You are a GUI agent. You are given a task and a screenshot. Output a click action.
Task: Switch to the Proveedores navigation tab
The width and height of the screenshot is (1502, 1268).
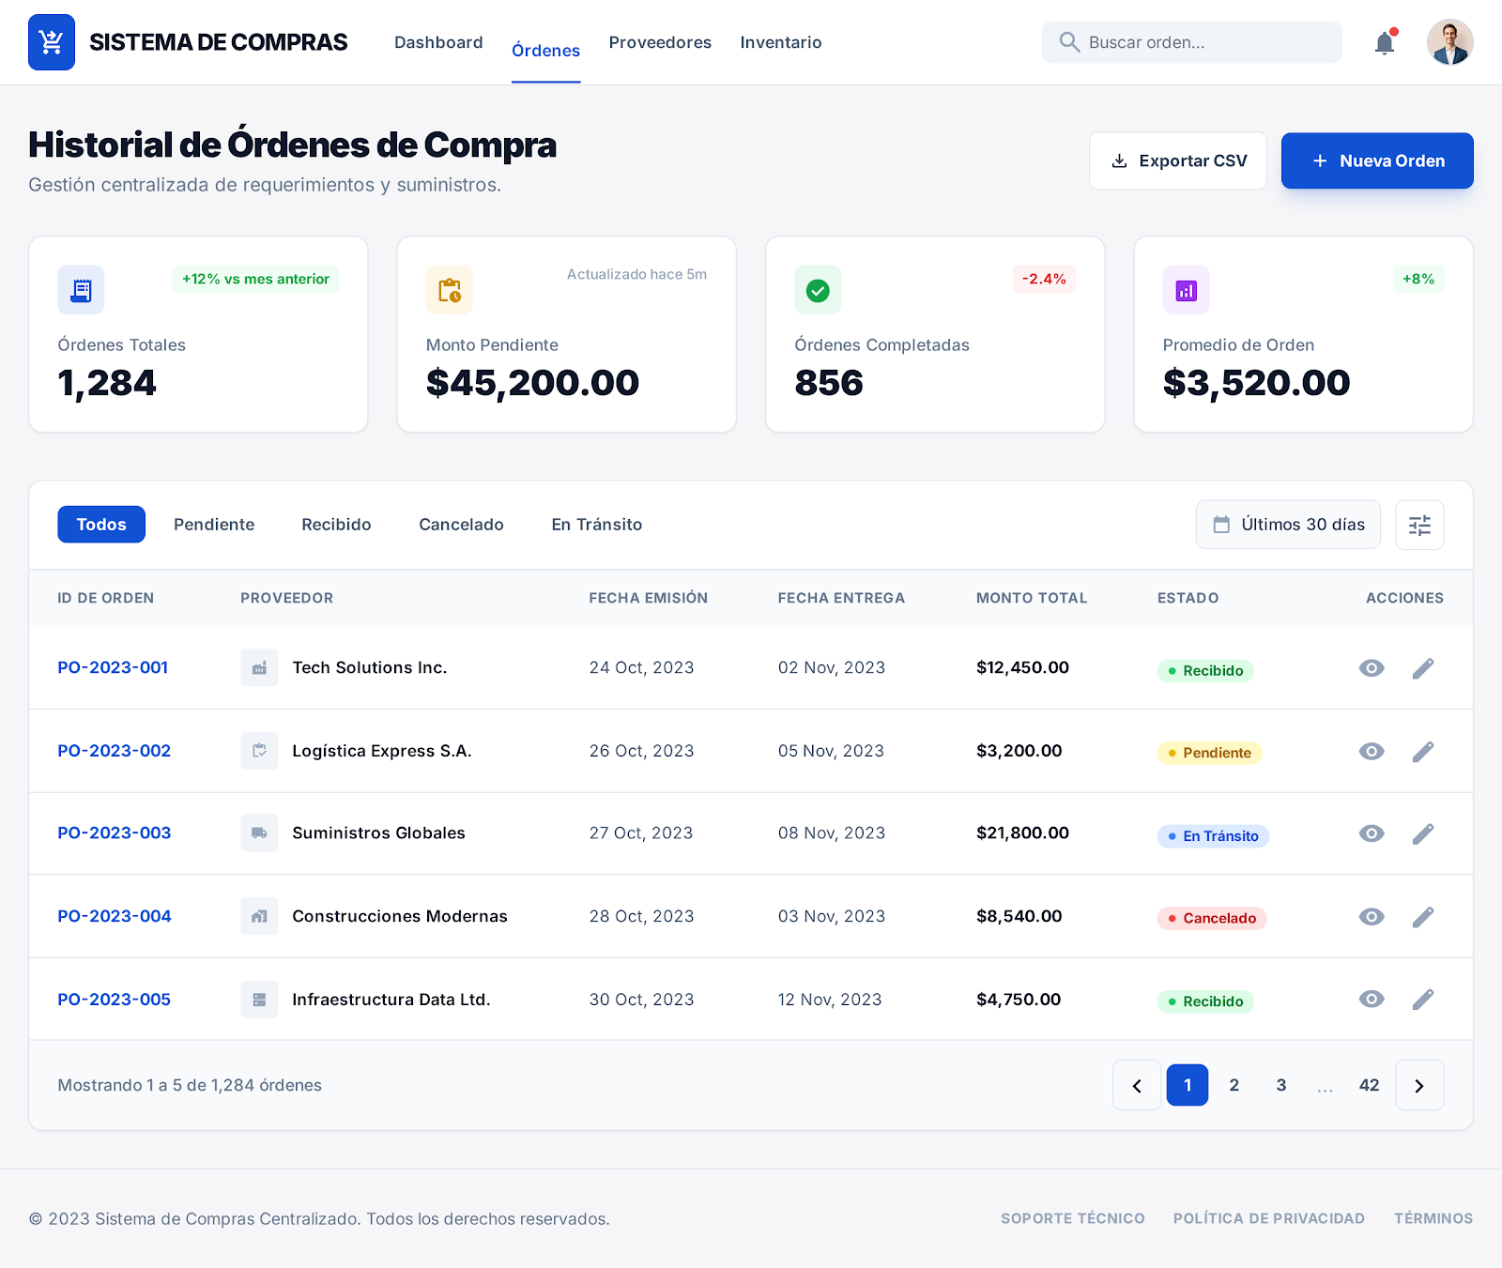tap(660, 43)
